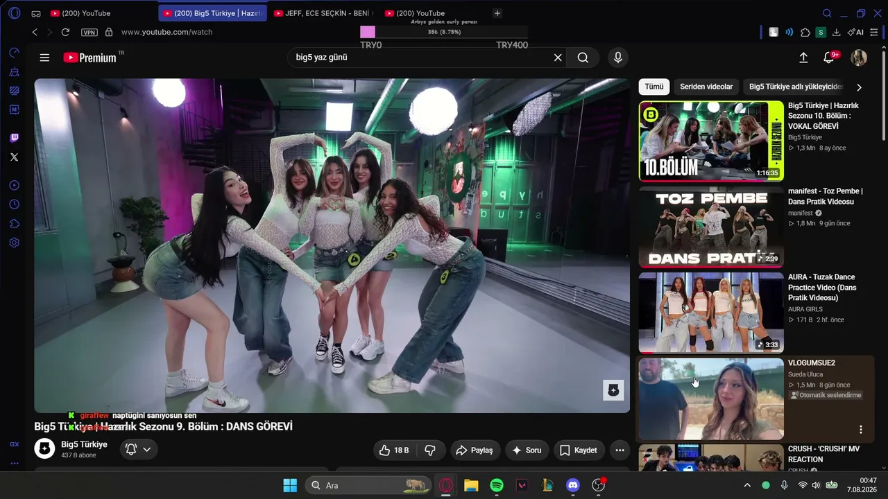Share the video using Paylaş
The image size is (888, 499).
475,450
